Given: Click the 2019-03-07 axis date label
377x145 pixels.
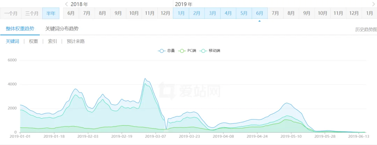Looking at the screenshot, I should click(x=156, y=137).
